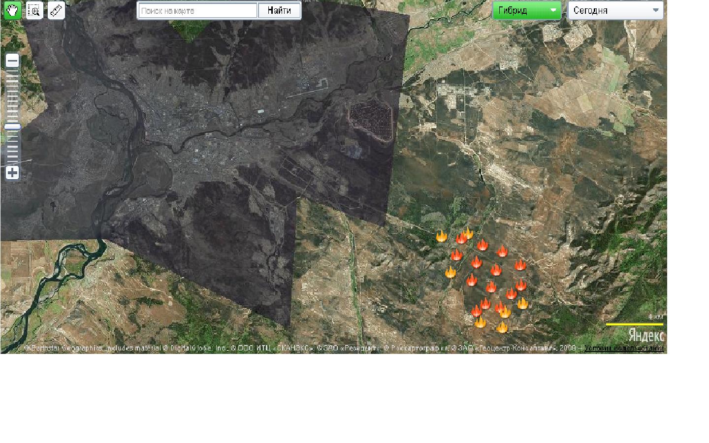Open the Гибрид map type dropdown
Screen dimensions: 709x443
tap(527, 10)
